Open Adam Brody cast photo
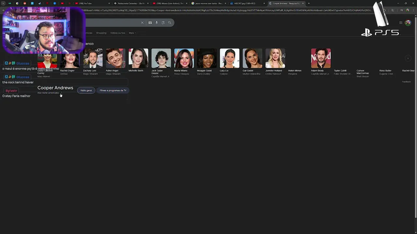417x234 pixels. pyautogui.click(x=321, y=58)
